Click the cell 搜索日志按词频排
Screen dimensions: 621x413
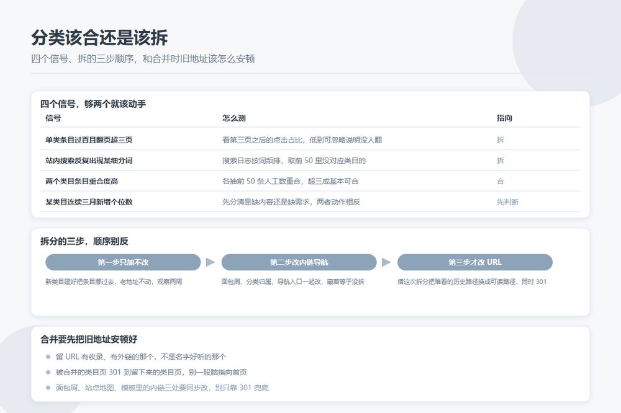click(294, 160)
